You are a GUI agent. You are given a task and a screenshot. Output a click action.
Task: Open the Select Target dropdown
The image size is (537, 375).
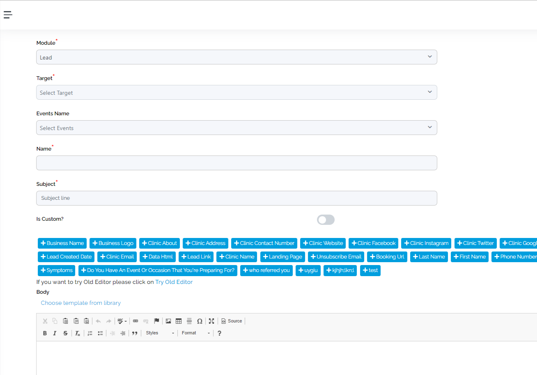pos(236,92)
